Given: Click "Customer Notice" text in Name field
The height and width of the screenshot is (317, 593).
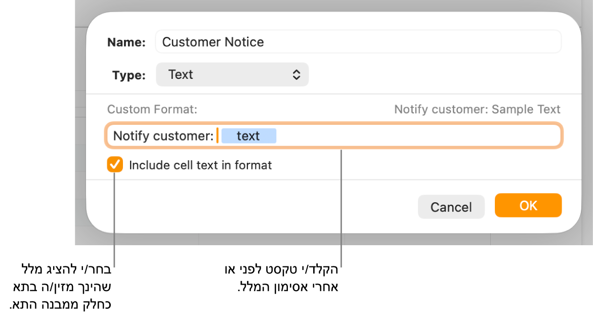Looking at the screenshot, I should pos(213,42).
